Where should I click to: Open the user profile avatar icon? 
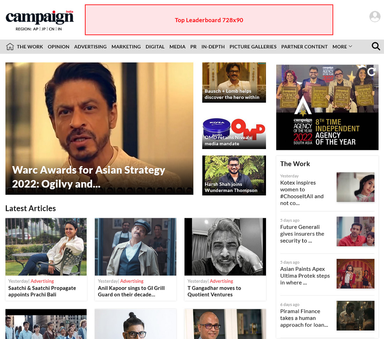(375, 16)
